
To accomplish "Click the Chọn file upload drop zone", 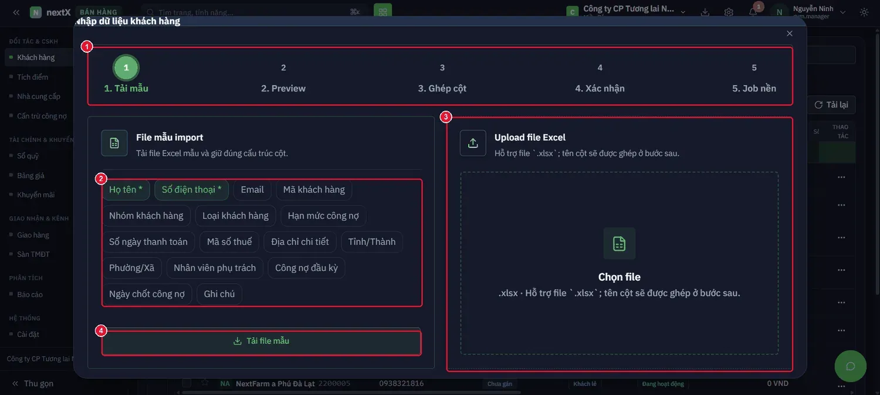I will pyautogui.click(x=620, y=263).
